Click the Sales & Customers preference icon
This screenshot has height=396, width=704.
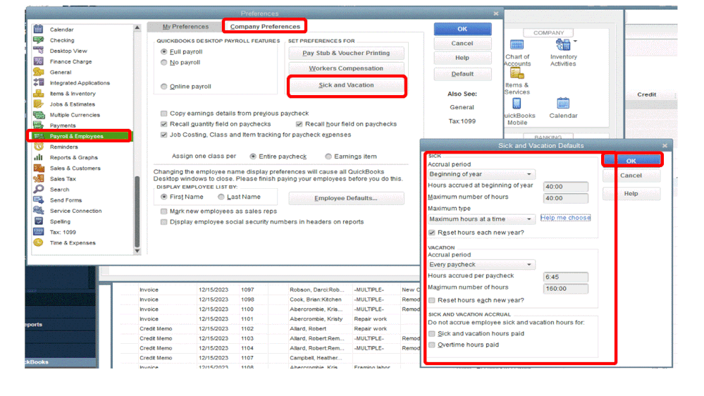tap(39, 168)
